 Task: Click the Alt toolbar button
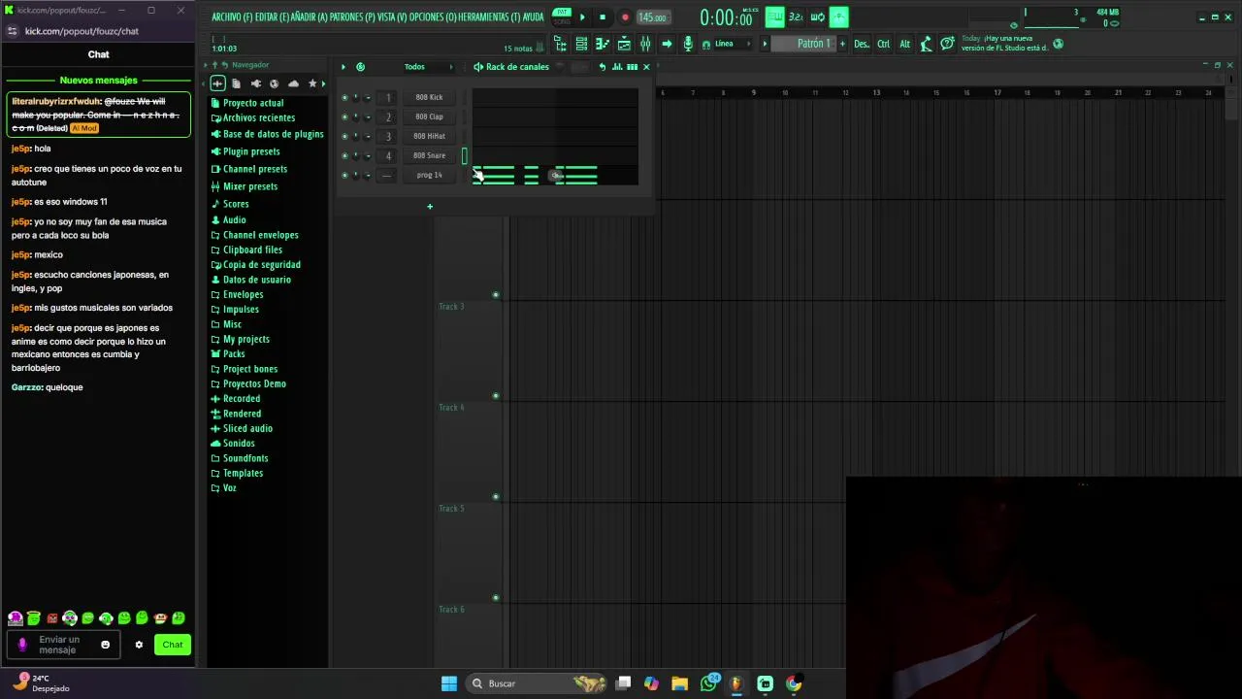tap(904, 44)
